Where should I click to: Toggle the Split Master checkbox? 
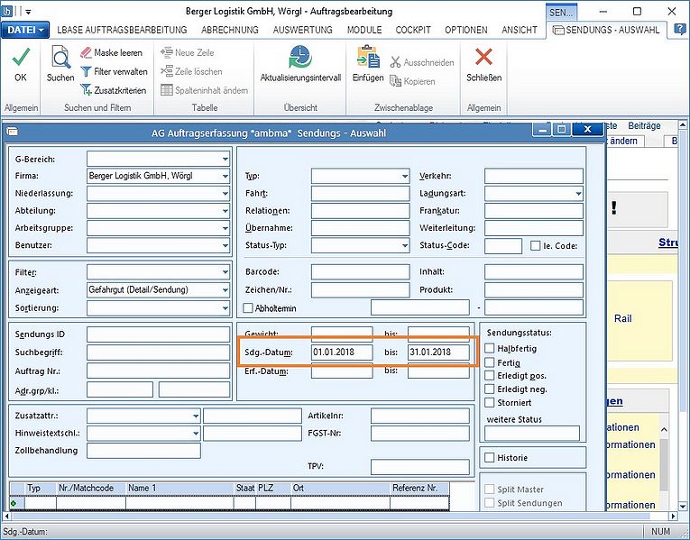click(x=490, y=489)
